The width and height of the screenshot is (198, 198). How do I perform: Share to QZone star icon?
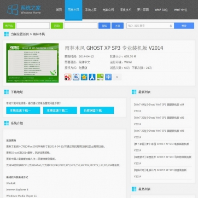(x=84, y=77)
